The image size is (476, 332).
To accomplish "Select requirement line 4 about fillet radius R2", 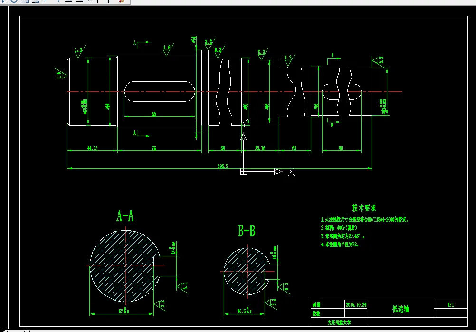I will coord(340,244).
